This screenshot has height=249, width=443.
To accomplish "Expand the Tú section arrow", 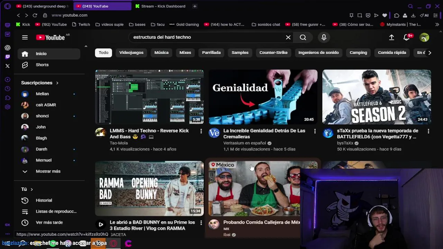I will pyautogui.click(x=31, y=190).
